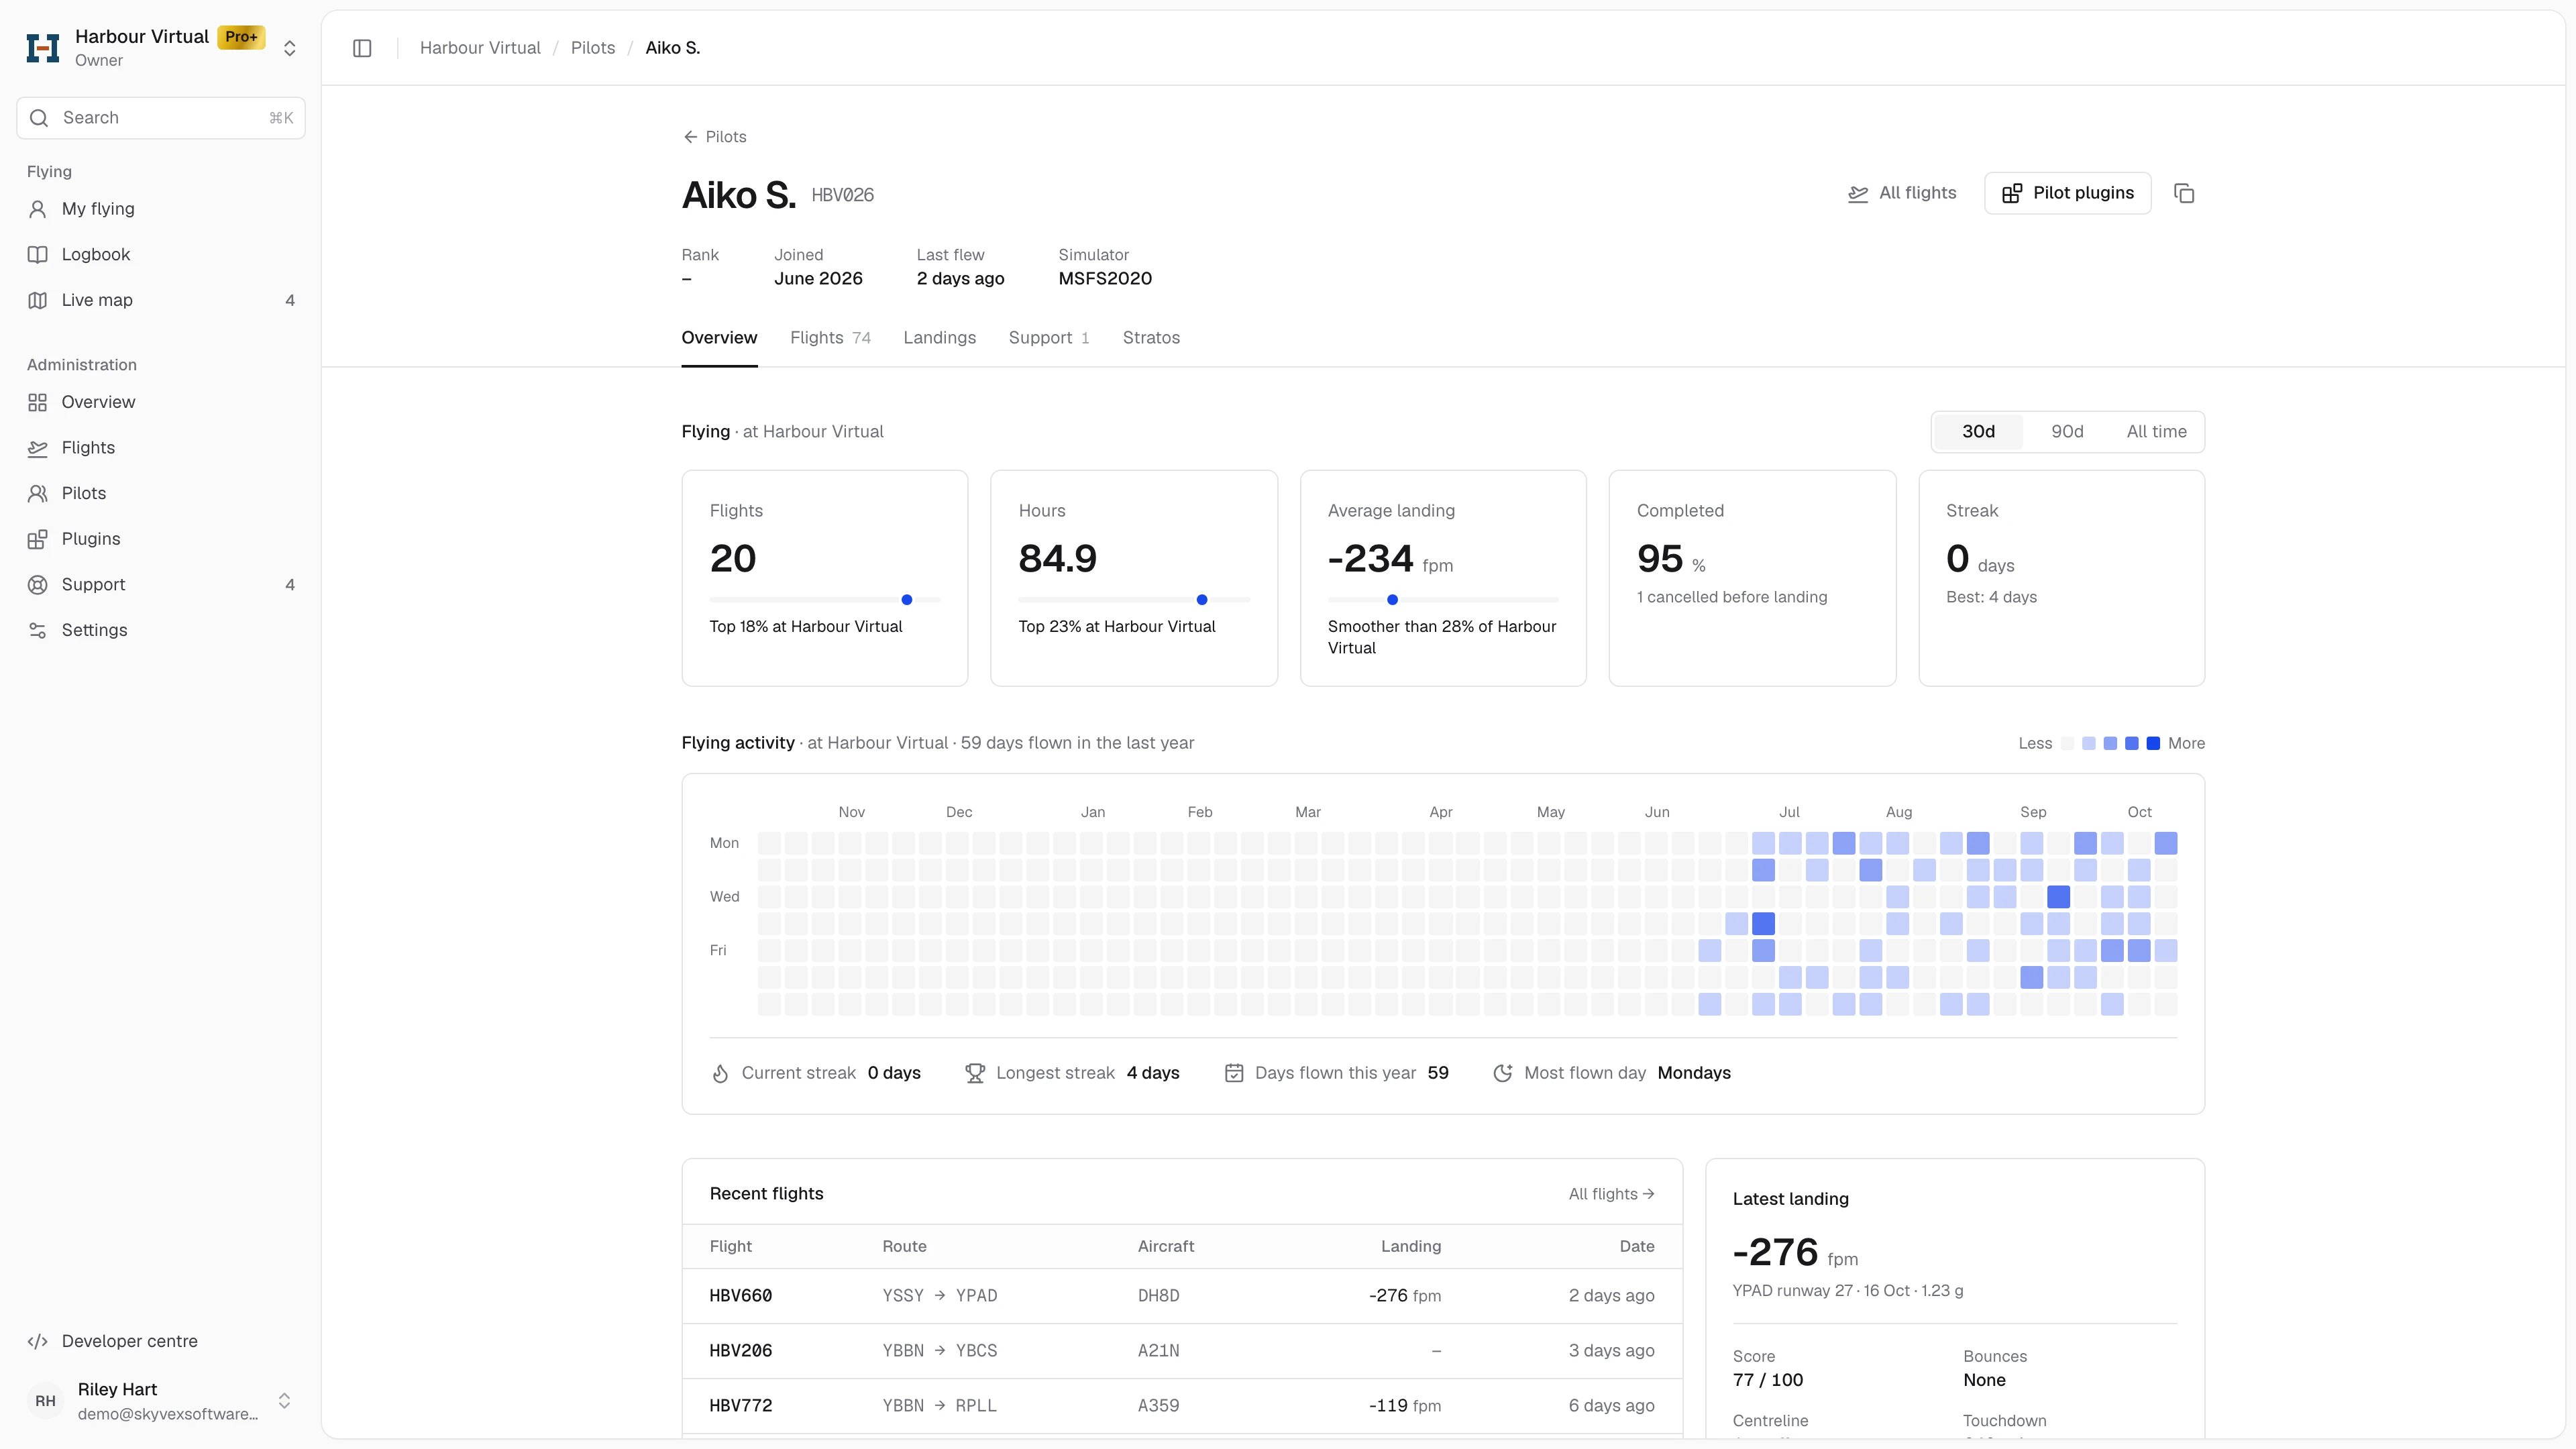This screenshot has width=2576, height=1449.
Task: Open Logbook from the sidebar
Action: (161, 254)
